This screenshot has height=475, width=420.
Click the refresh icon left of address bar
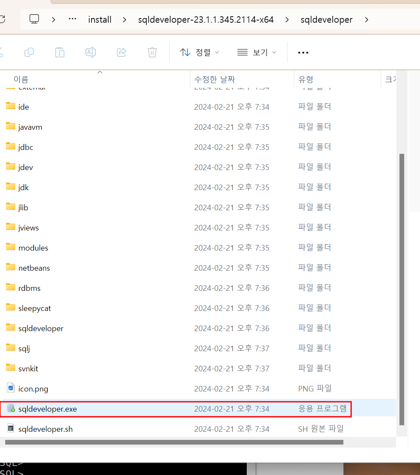coord(3,19)
